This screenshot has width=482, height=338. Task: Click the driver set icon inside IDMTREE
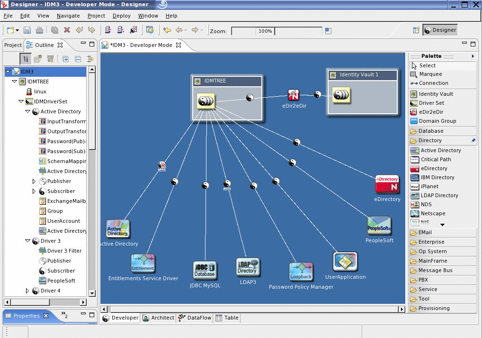click(x=205, y=100)
